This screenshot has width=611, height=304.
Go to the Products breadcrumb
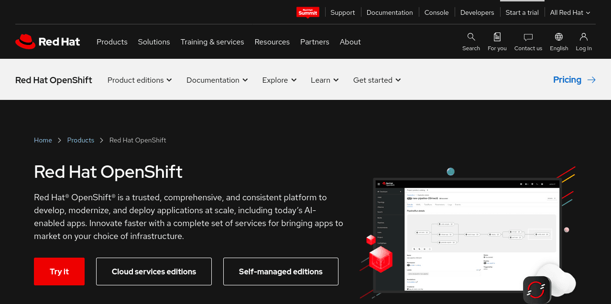[x=81, y=140]
